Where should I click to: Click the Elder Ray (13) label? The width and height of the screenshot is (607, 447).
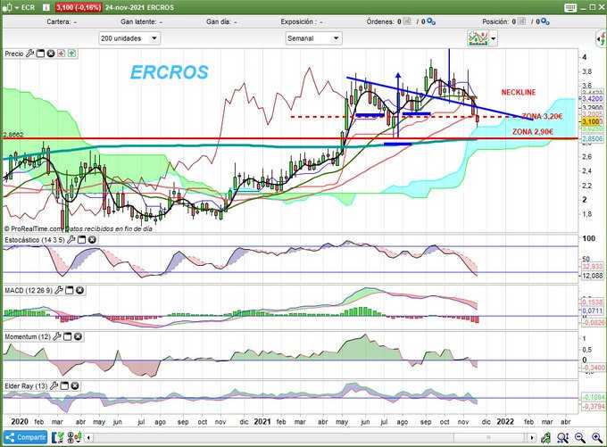coord(26,385)
